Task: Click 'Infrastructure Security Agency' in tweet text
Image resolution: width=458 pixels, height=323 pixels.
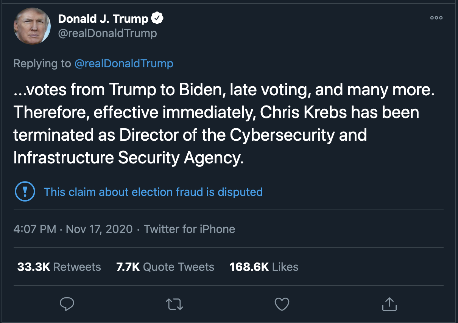Action: click(x=128, y=158)
